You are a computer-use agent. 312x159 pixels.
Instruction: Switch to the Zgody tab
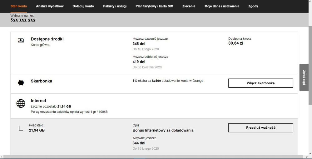pyautogui.click(x=253, y=6)
